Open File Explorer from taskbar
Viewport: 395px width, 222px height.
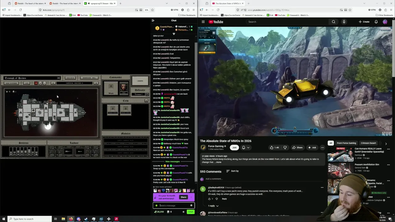coord(63,219)
